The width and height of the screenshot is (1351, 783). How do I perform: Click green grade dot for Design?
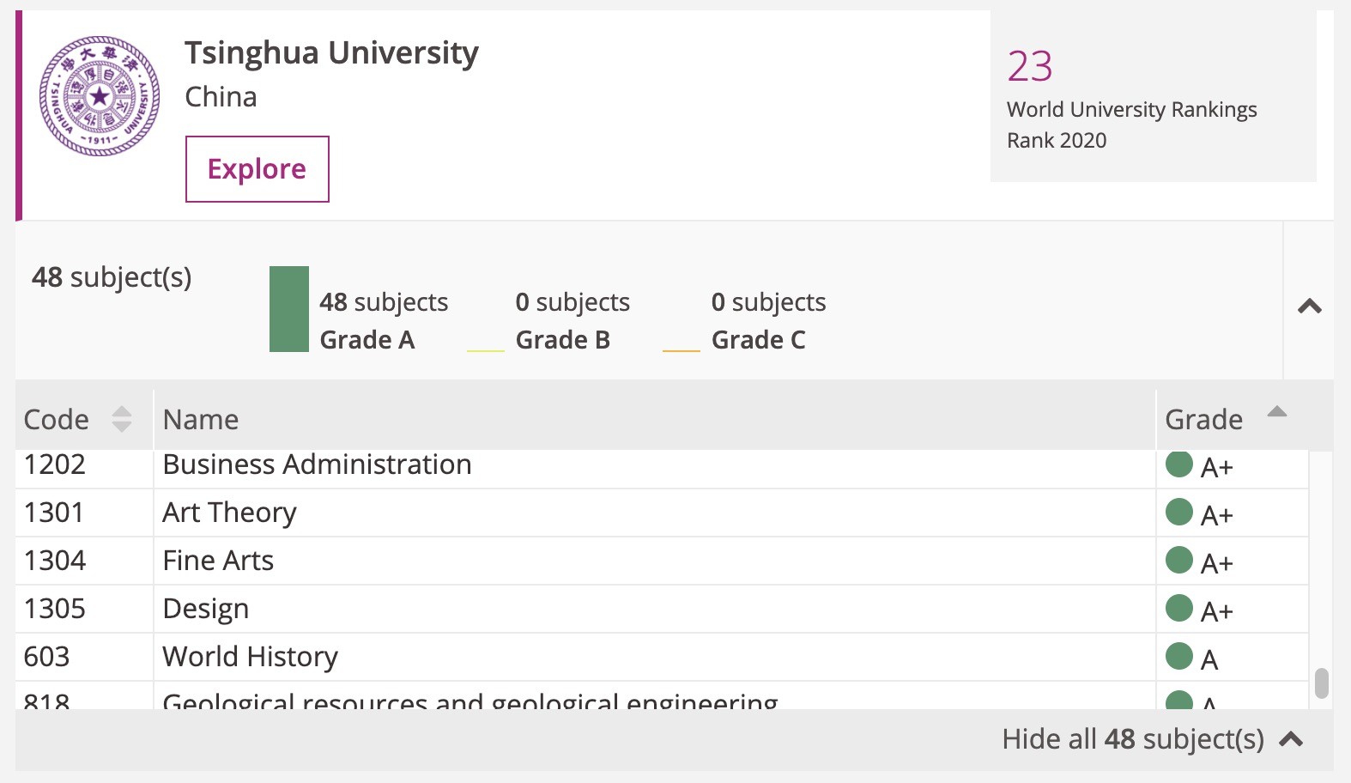tap(1179, 609)
